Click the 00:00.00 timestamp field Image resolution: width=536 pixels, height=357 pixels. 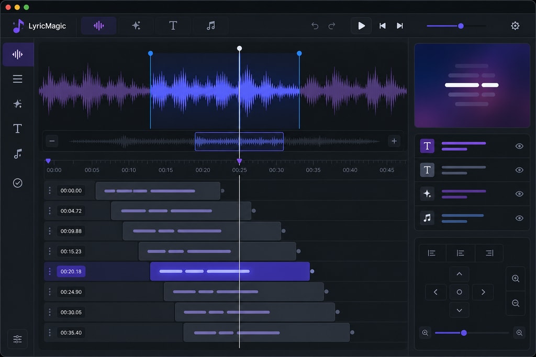pos(71,190)
